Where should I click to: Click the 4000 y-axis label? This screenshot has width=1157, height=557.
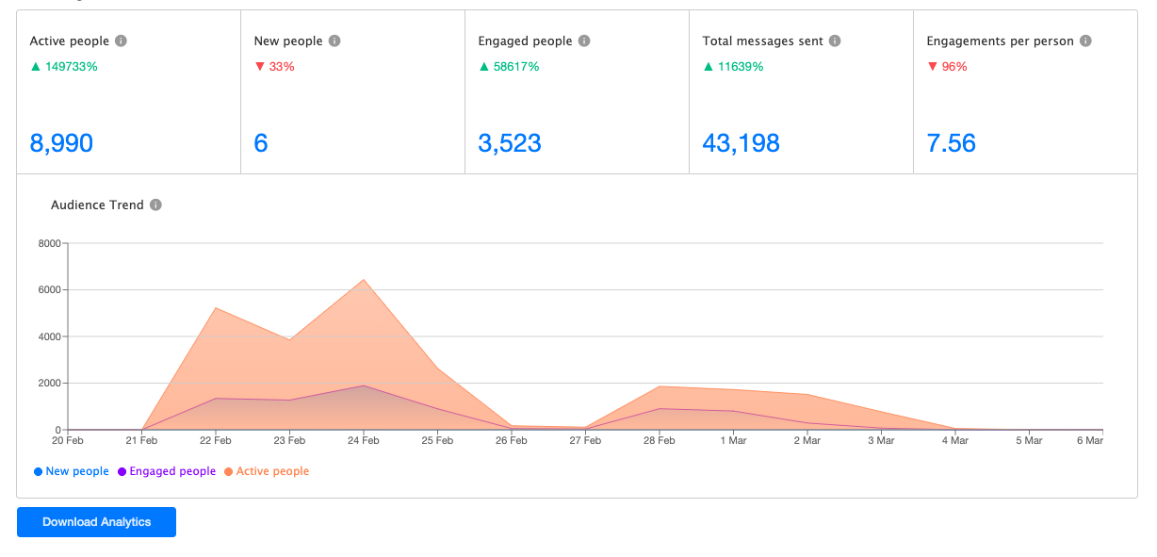49,336
